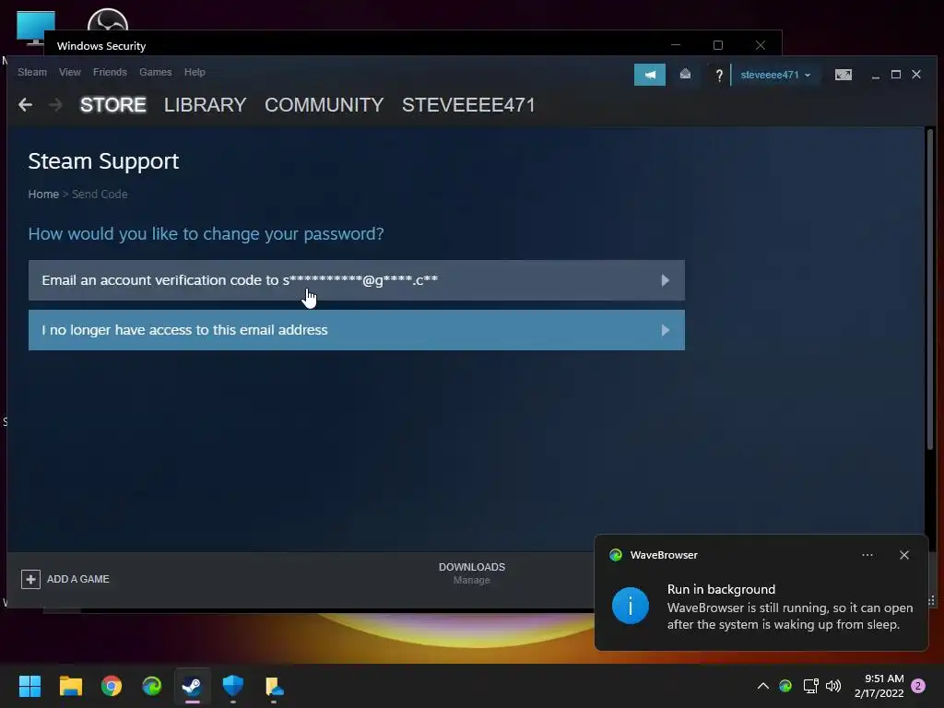Choose Email an account verification code option

(357, 280)
